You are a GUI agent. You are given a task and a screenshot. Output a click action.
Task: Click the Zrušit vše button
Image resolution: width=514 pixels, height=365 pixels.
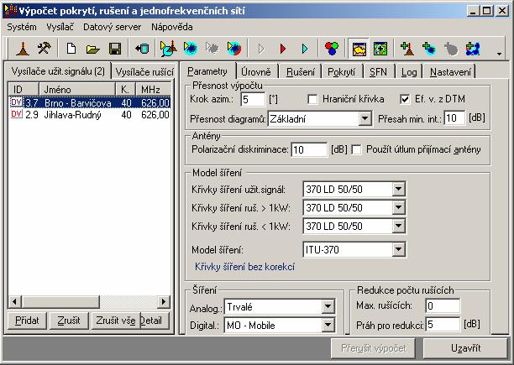click(116, 321)
